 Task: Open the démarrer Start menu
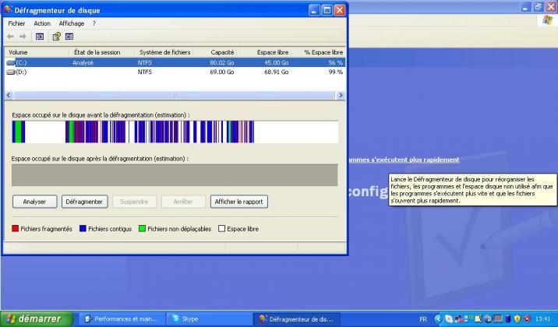click(x=36, y=318)
